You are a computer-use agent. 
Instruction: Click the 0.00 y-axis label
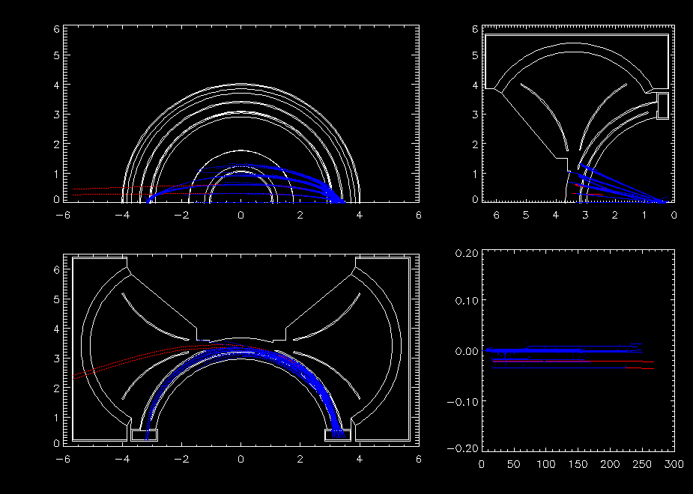point(465,351)
